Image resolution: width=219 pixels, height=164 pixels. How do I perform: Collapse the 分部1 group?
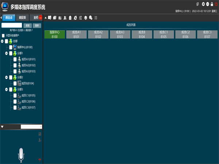pyautogui.click(x=7, y=53)
